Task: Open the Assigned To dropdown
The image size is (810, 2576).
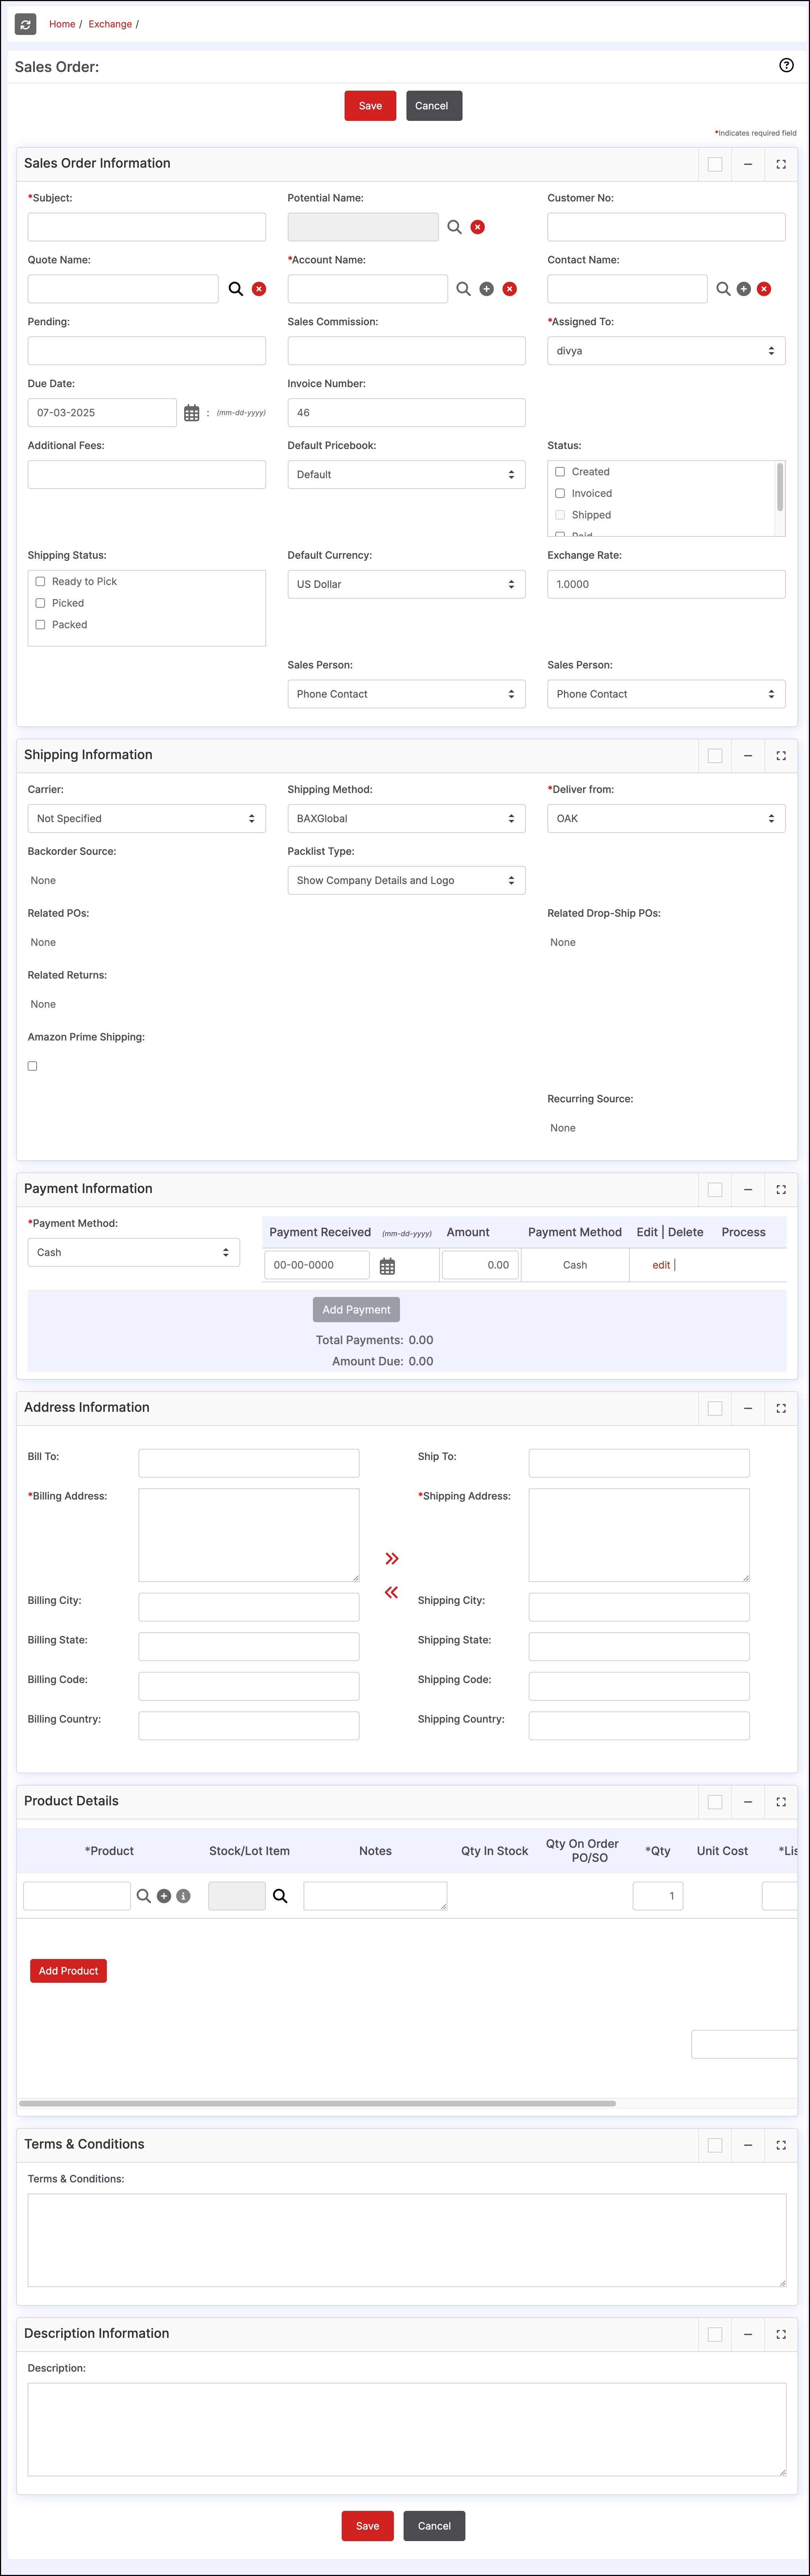Action: pyautogui.click(x=666, y=351)
